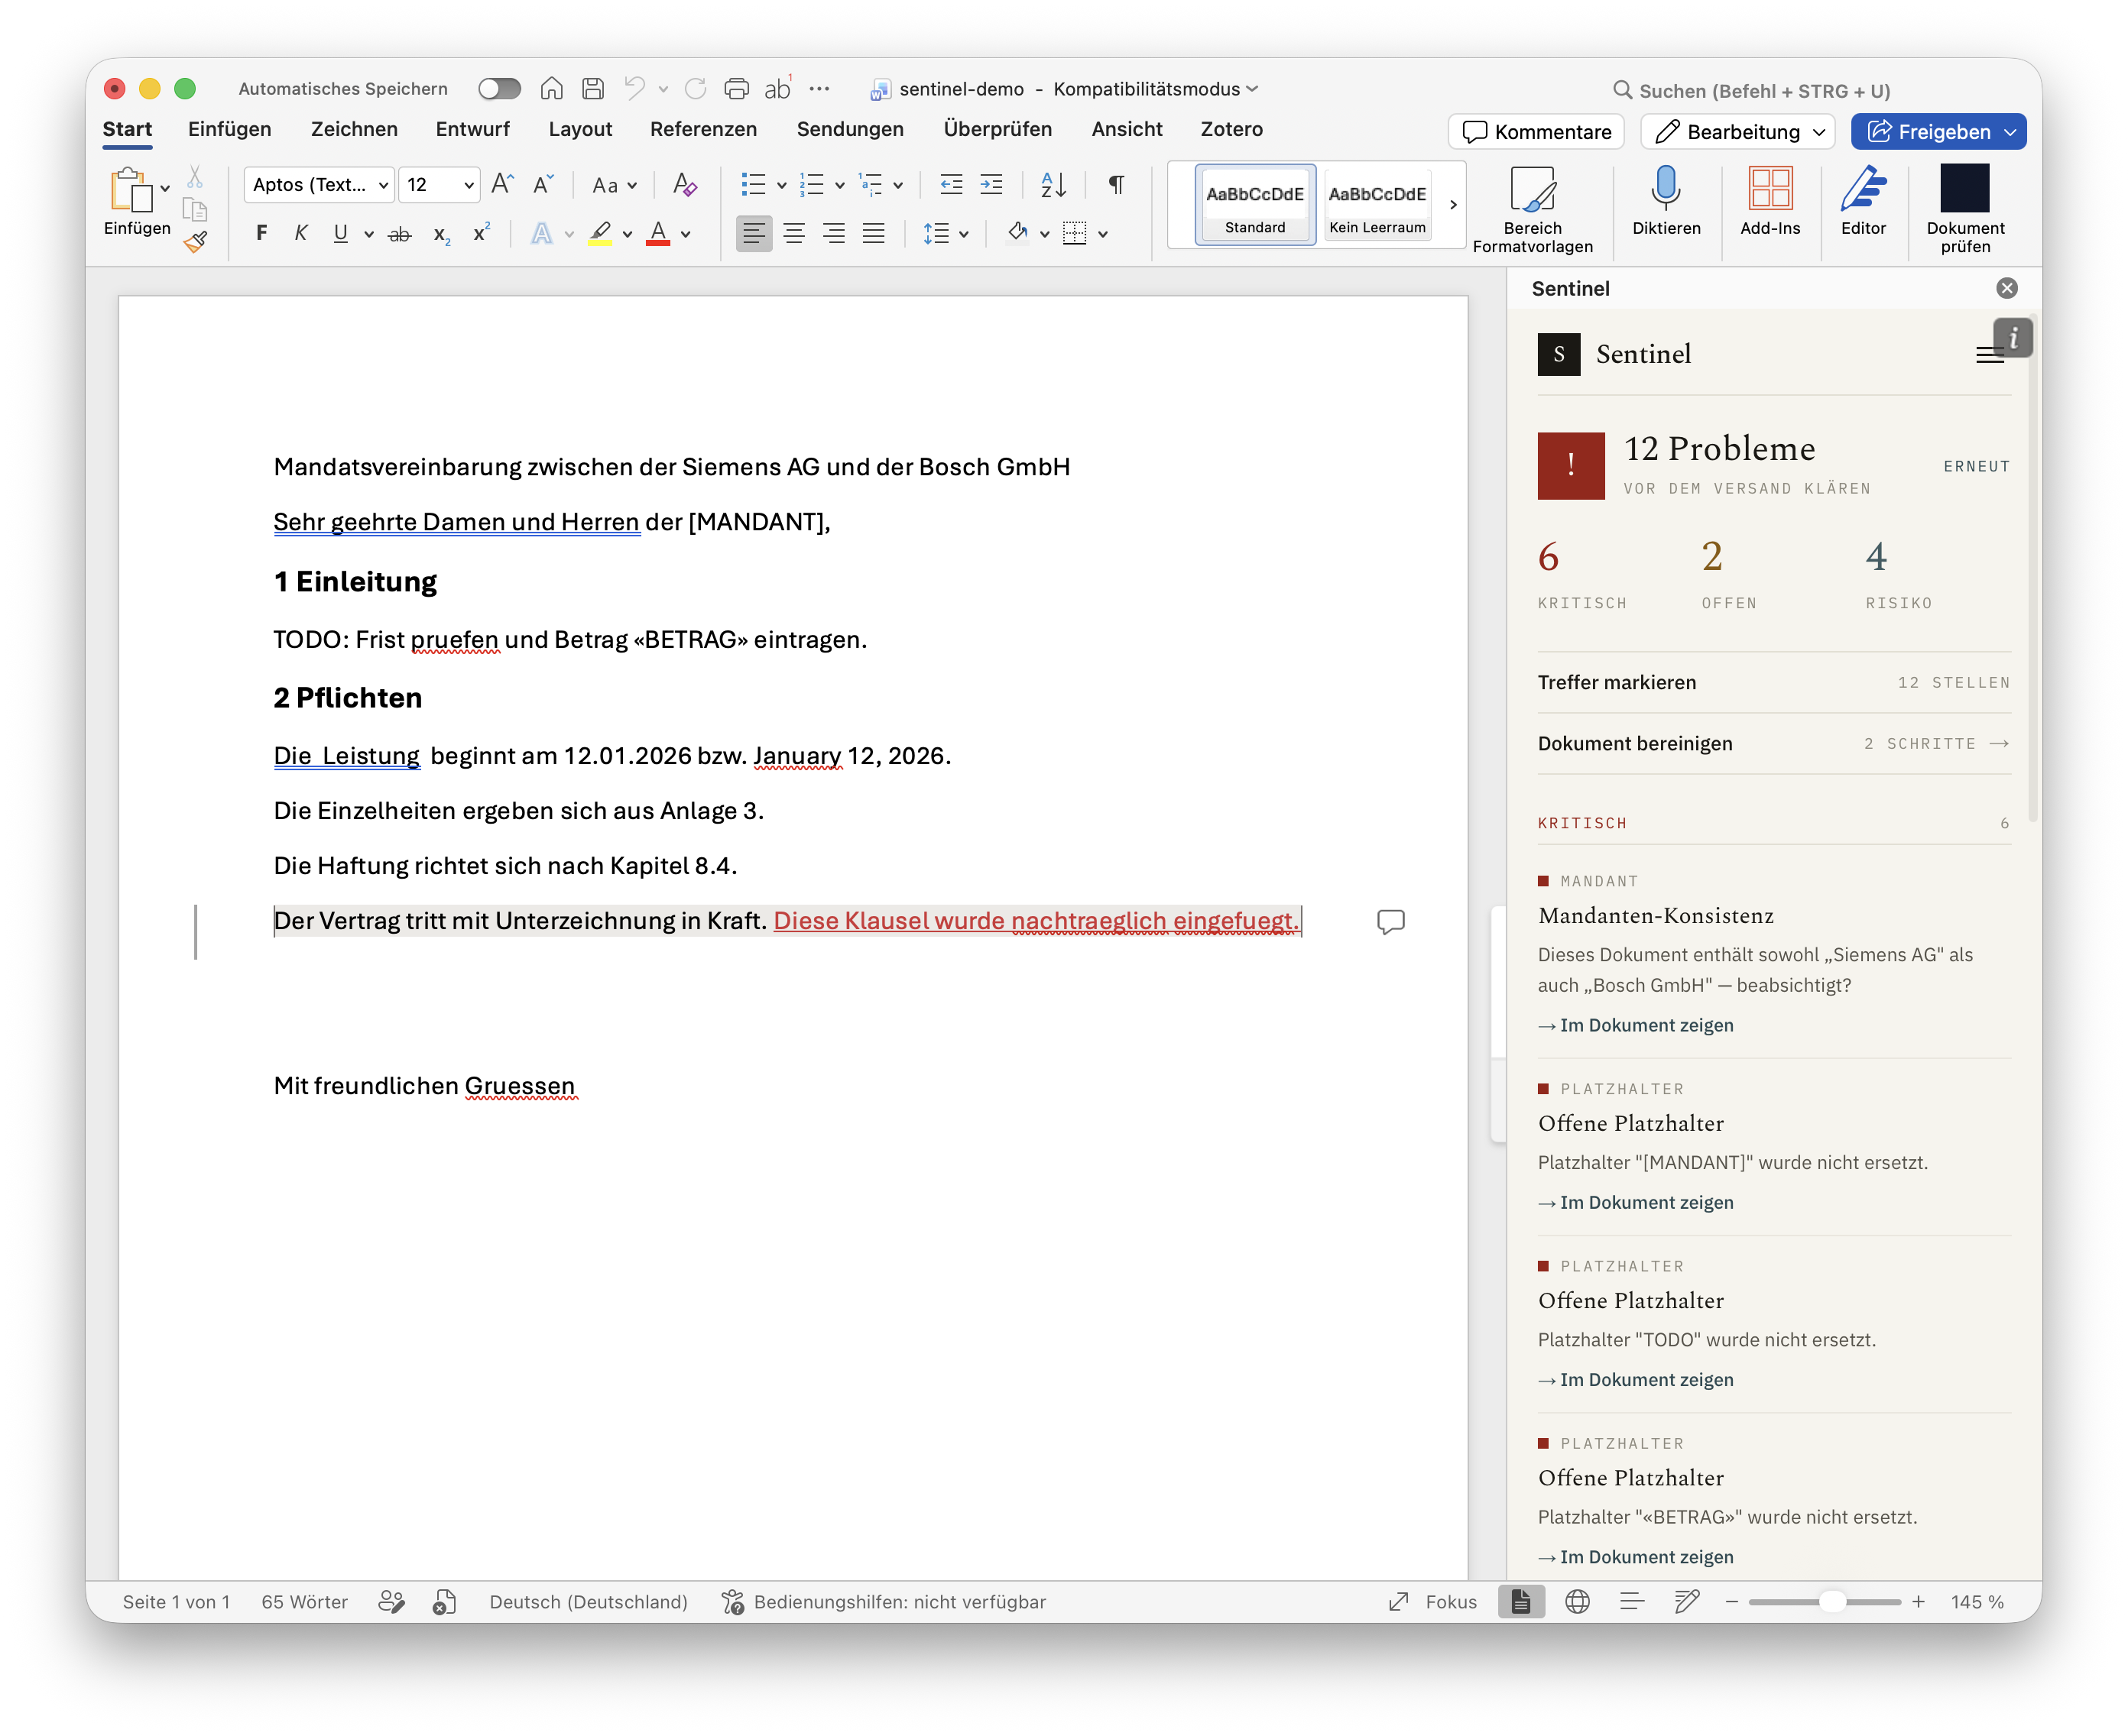The image size is (2128, 1736).
Task: Click the Dokument prüfen Sentinel button
Action: click(1965, 210)
